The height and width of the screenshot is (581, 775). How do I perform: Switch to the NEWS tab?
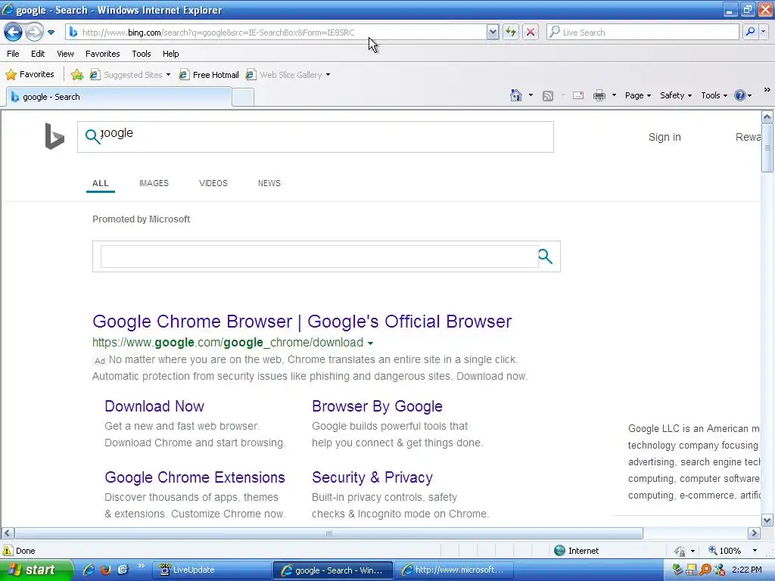pyautogui.click(x=269, y=183)
